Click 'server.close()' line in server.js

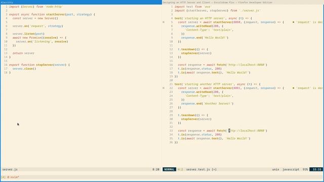pos(24,69)
